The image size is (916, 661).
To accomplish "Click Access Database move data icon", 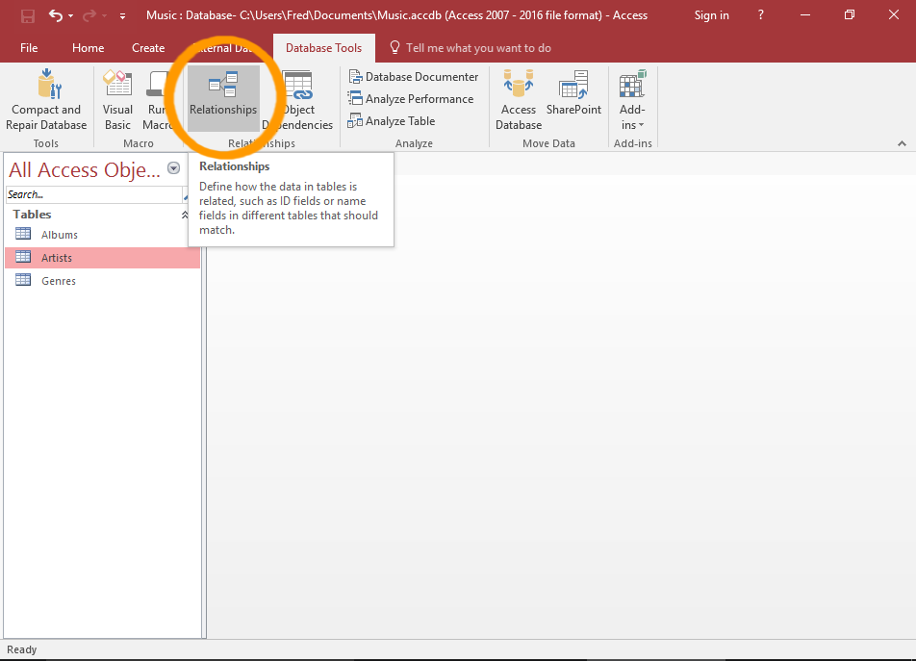I will point(519,83).
